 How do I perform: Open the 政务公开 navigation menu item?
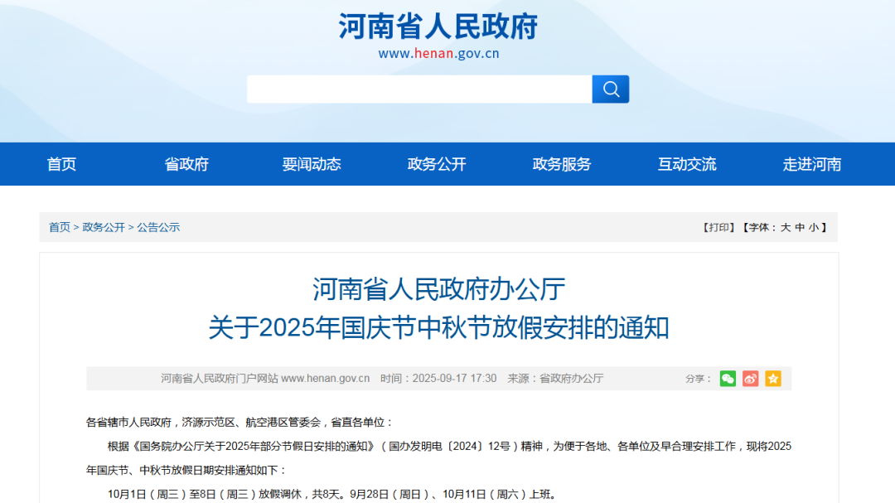[437, 164]
